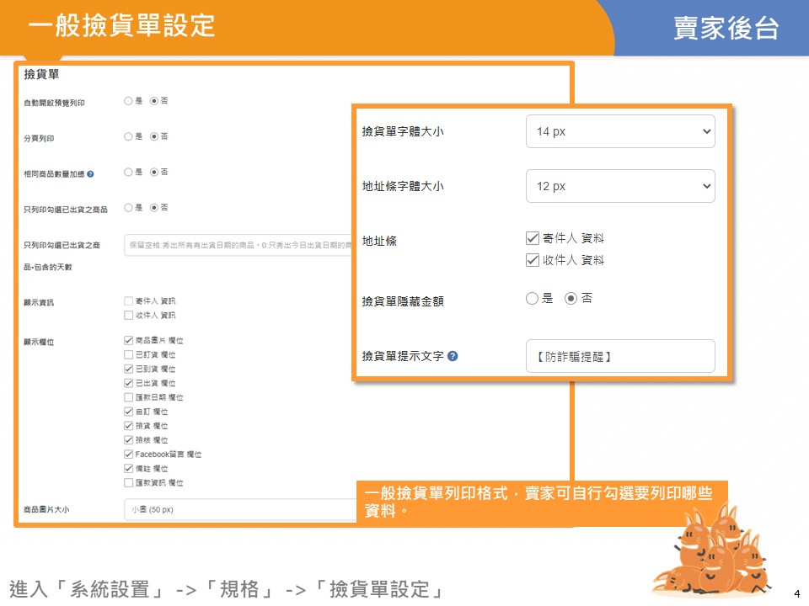Viewport: 809px width, 606px height.
Task: Uncheck 收件人 資料 under 地址條
Action: pos(532,260)
